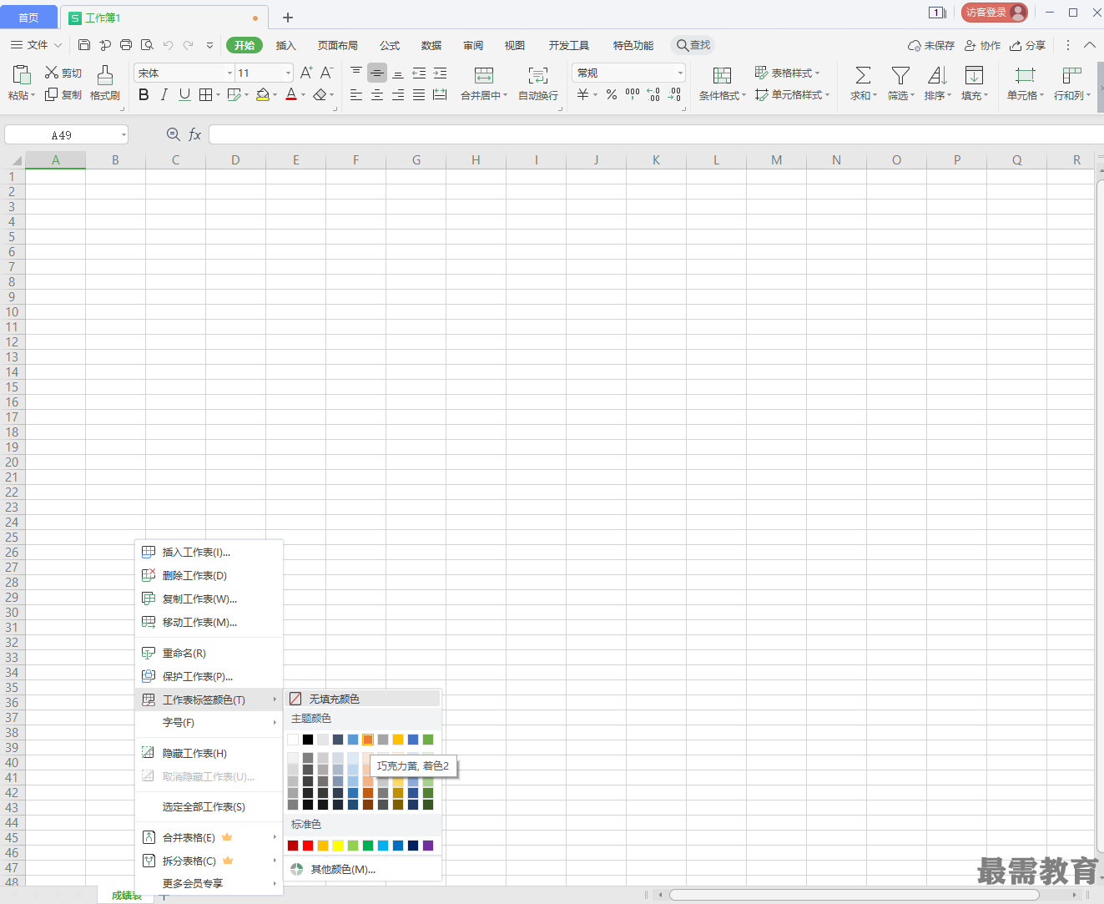Image resolution: width=1104 pixels, height=904 pixels.
Task: Apply fill color bucket icon
Action: tap(263, 94)
